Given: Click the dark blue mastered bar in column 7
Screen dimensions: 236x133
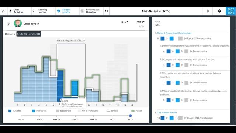Looking at the screenshot, I should pyautogui.click(x=60, y=86).
